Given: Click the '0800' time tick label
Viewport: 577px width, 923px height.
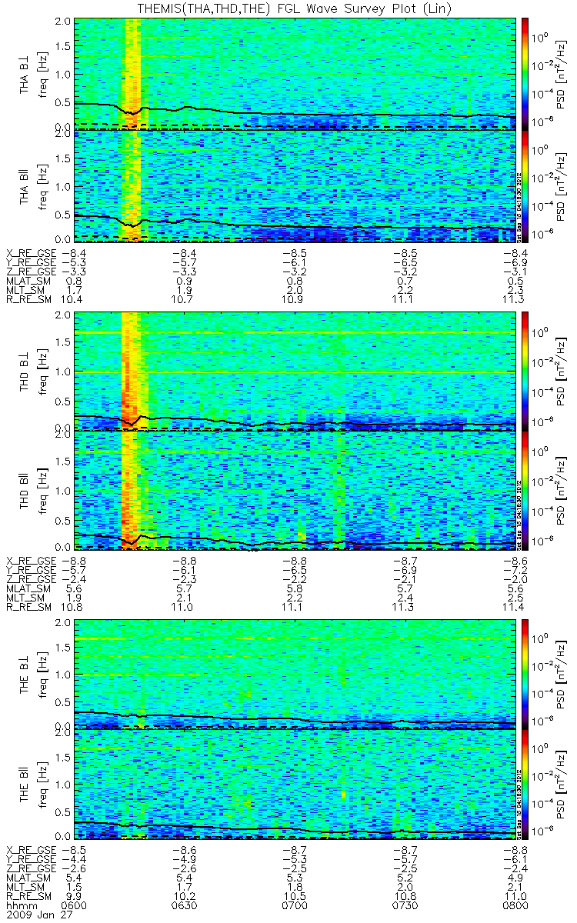Looking at the screenshot, I should pyautogui.click(x=514, y=906).
